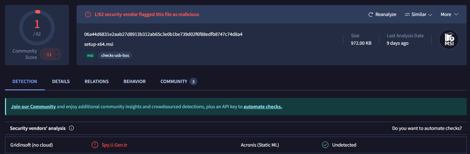Click Gridinsoft detection alert icon
This screenshot has width=470, height=154.
point(95,145)
